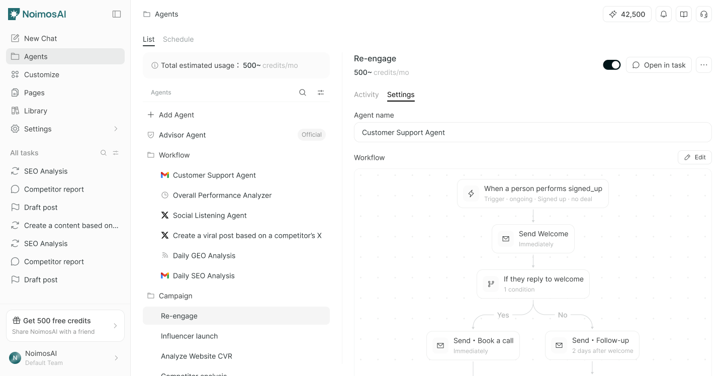Open the notifications bell
The image size is (724, 376).
pos(664,14)
